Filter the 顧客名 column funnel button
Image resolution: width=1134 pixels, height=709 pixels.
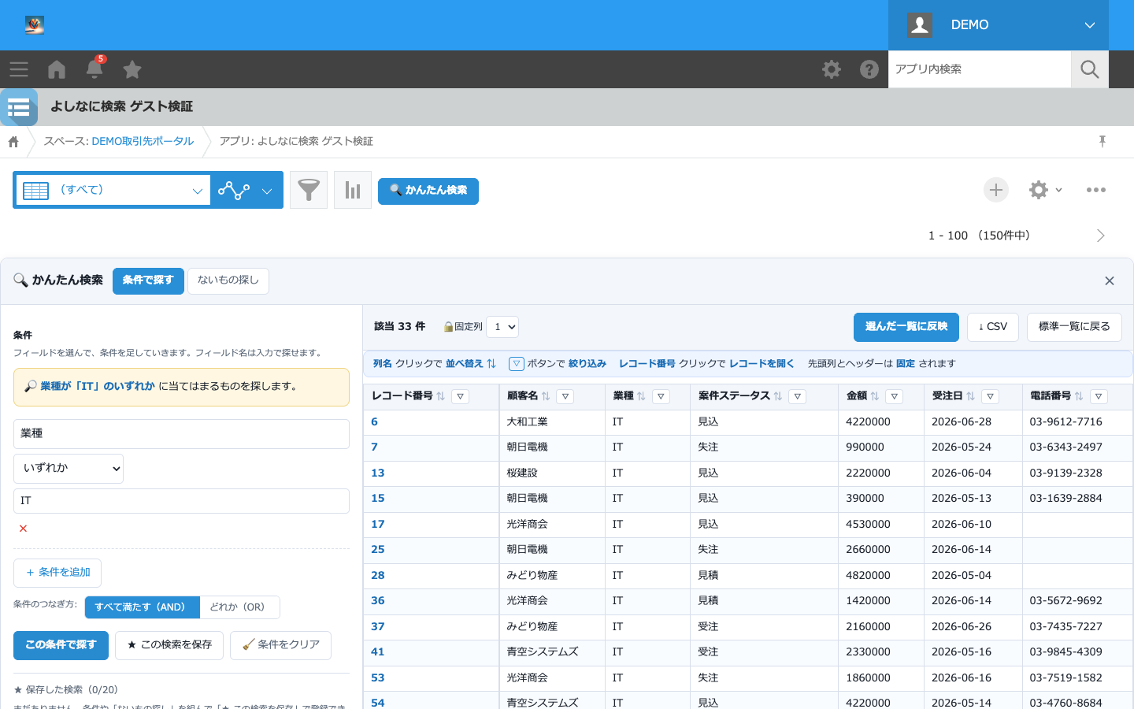pyautogui.click(x=565, y=396)
